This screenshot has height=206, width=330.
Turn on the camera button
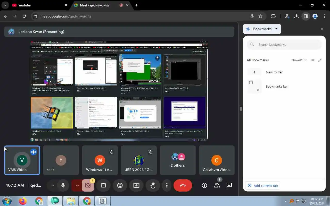[x=88, y=185]
